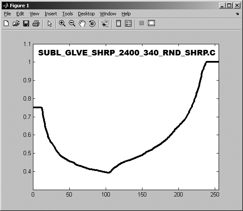Open the File menu
The width and height of the screenshot is (243, 211).
7,14
